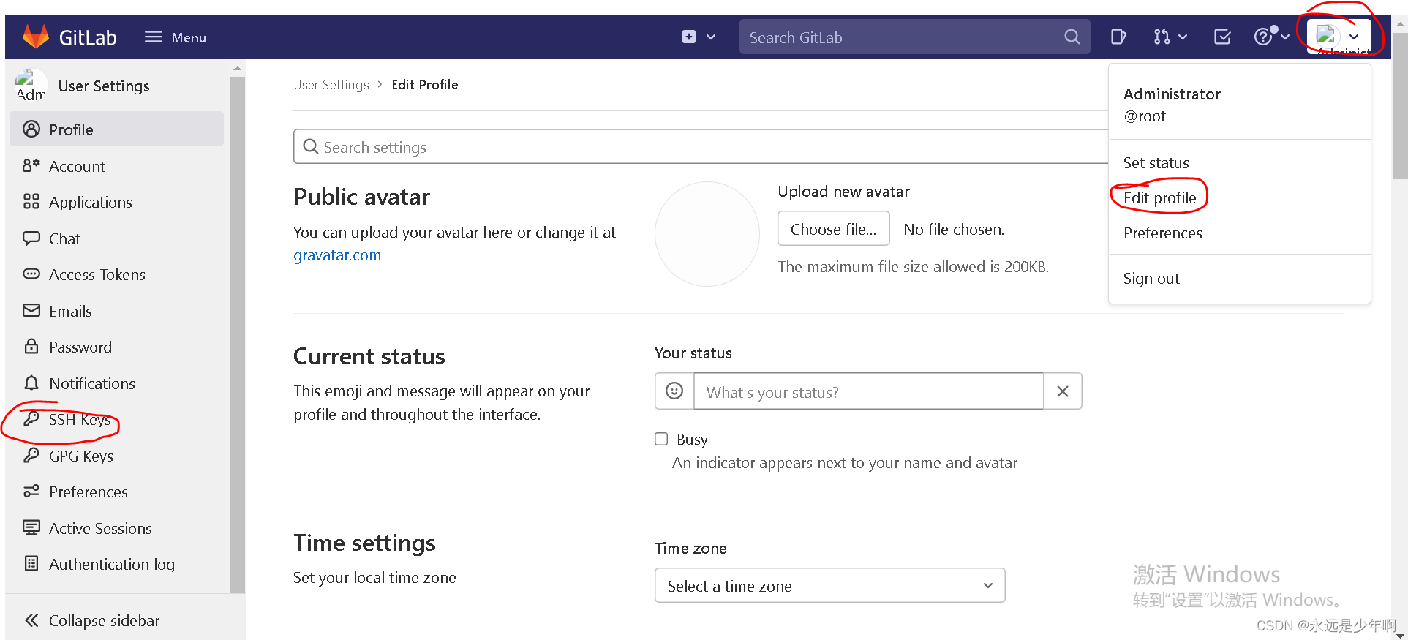The width and height of the screenshot is (1408, 640).
Task: Follow the gravatar.com link
Action: pos(337,255)
